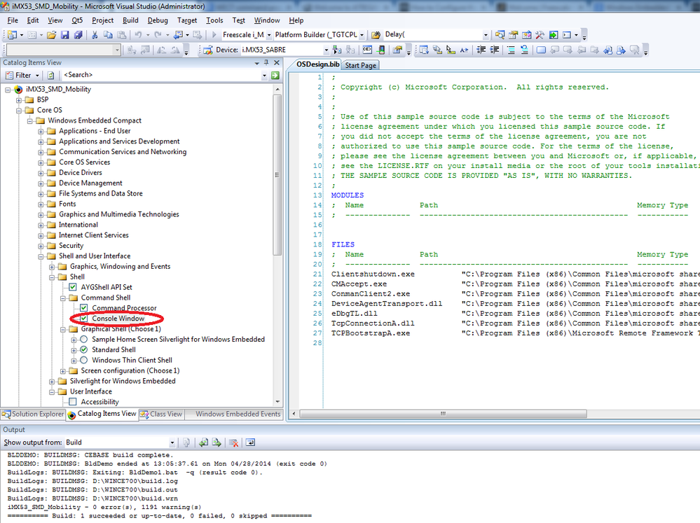This screenshot has width=700, height=523.
Task: Select Sample Home Screen Silverlight radio option
Action: click(84, 340)
